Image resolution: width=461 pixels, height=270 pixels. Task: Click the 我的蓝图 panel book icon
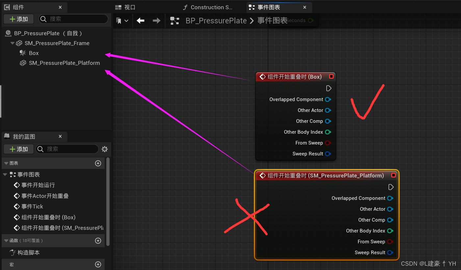click(x=7, y=136)
